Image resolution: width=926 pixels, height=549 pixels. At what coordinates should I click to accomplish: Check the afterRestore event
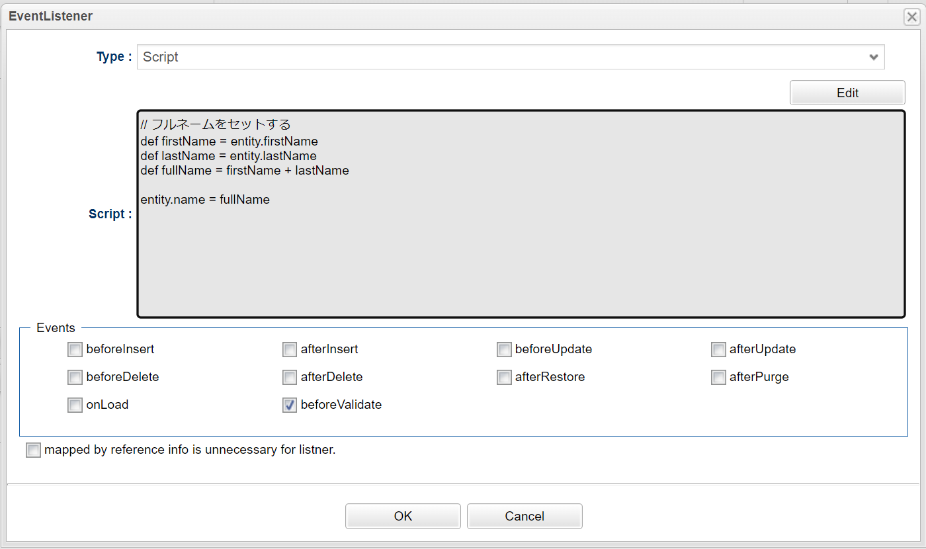pos(504,377)
